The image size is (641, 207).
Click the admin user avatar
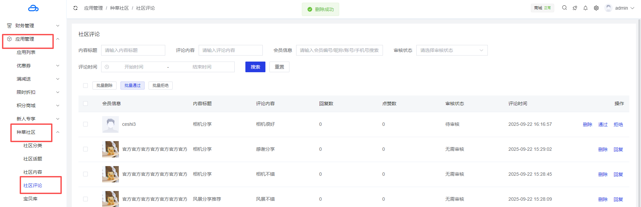coord(608,8)
